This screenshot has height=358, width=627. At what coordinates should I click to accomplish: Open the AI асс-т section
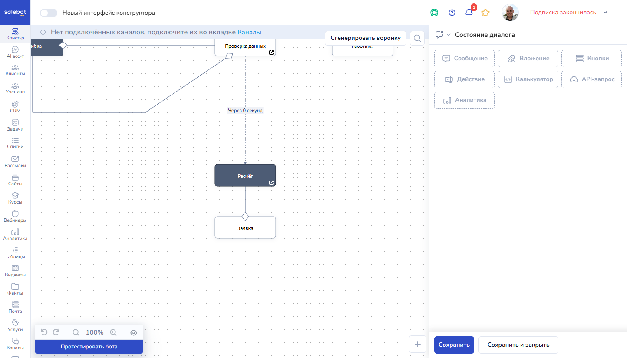click(x=15, y=53)
